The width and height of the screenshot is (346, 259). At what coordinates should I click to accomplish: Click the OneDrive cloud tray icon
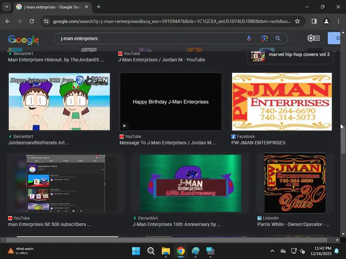click(x=283, y=251)
